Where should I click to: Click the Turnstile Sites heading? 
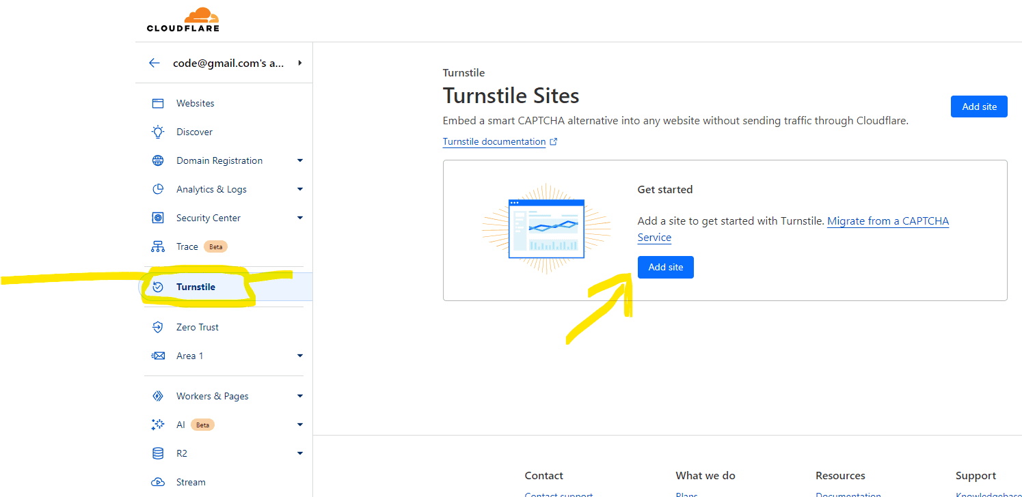511,96
